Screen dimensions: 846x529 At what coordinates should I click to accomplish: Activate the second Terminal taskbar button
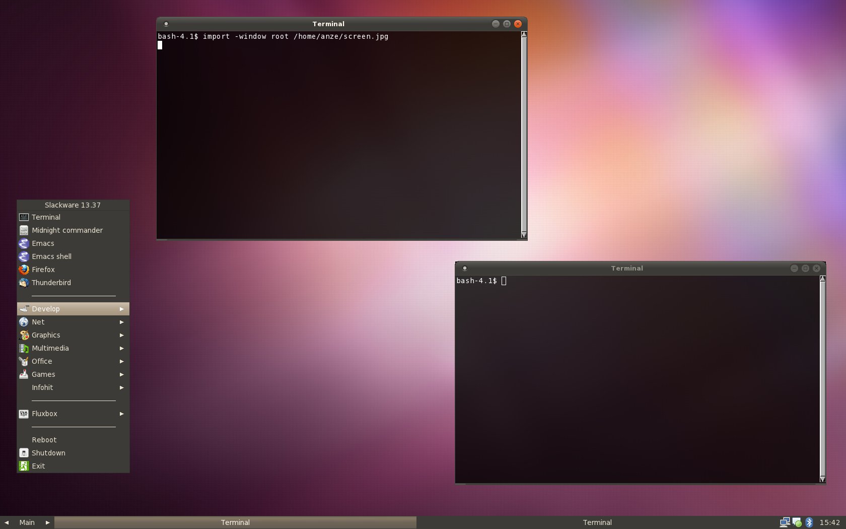coord(597,522)
